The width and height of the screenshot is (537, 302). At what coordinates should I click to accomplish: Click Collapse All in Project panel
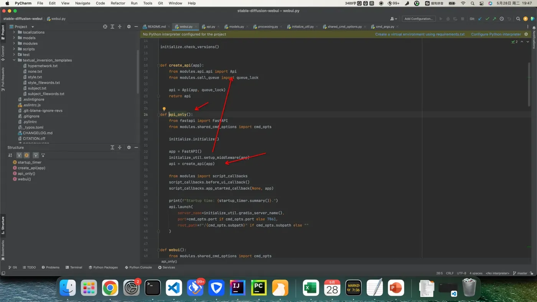pyautogui.click(x=120, y=26)
